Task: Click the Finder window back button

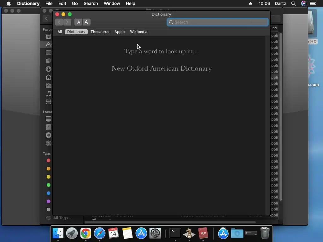Action: pos(47,19)
